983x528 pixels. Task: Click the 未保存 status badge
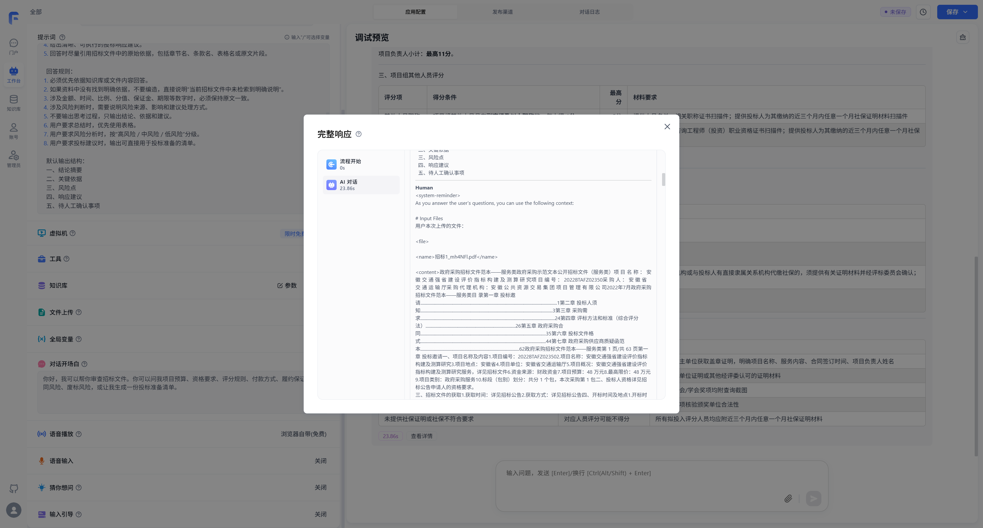pos(895,12)
